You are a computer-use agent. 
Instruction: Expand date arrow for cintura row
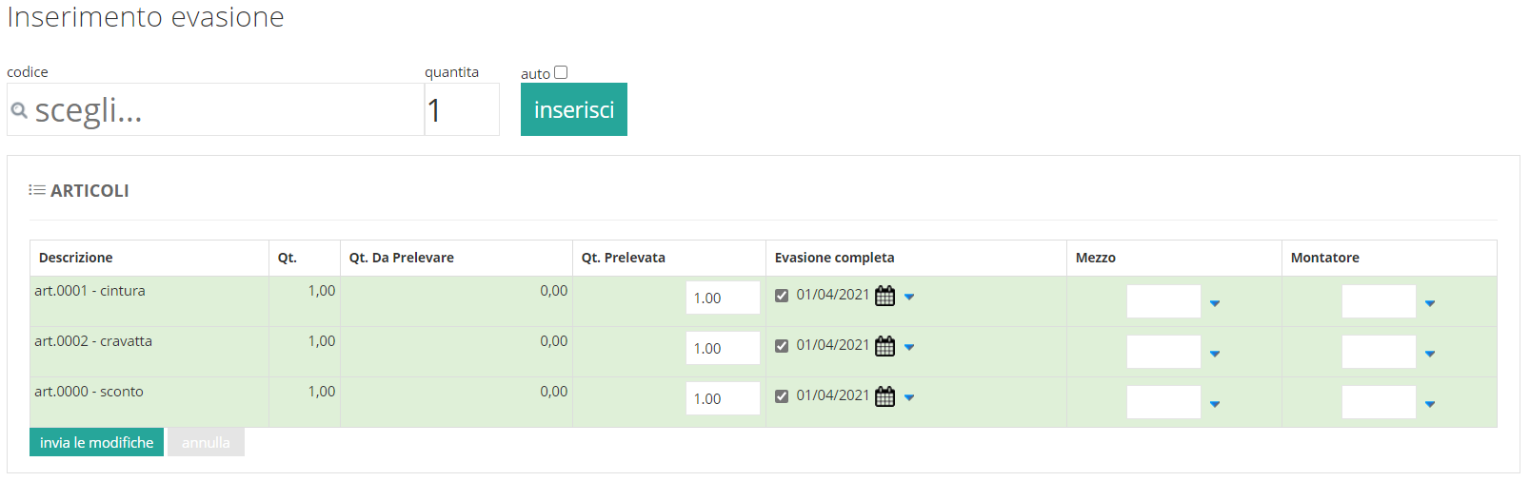point(909,297)
